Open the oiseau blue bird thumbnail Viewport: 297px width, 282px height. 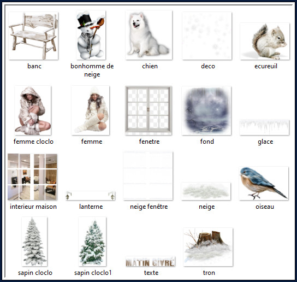tap(264, 183)
